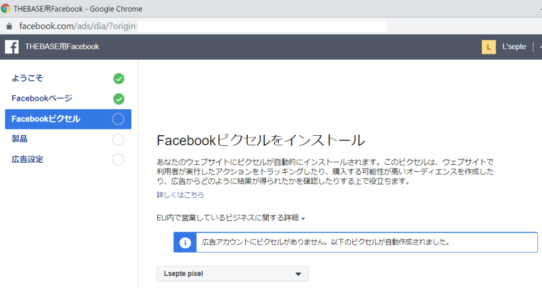Click the 詳しくはこちら link
Image resolution: width=542 pixels, height=288 pixels.
[180, 195]
